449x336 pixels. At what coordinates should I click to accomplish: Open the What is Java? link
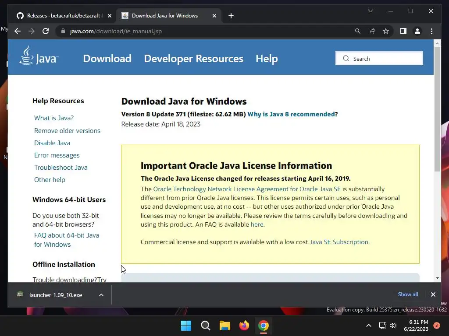click(54, 118)
